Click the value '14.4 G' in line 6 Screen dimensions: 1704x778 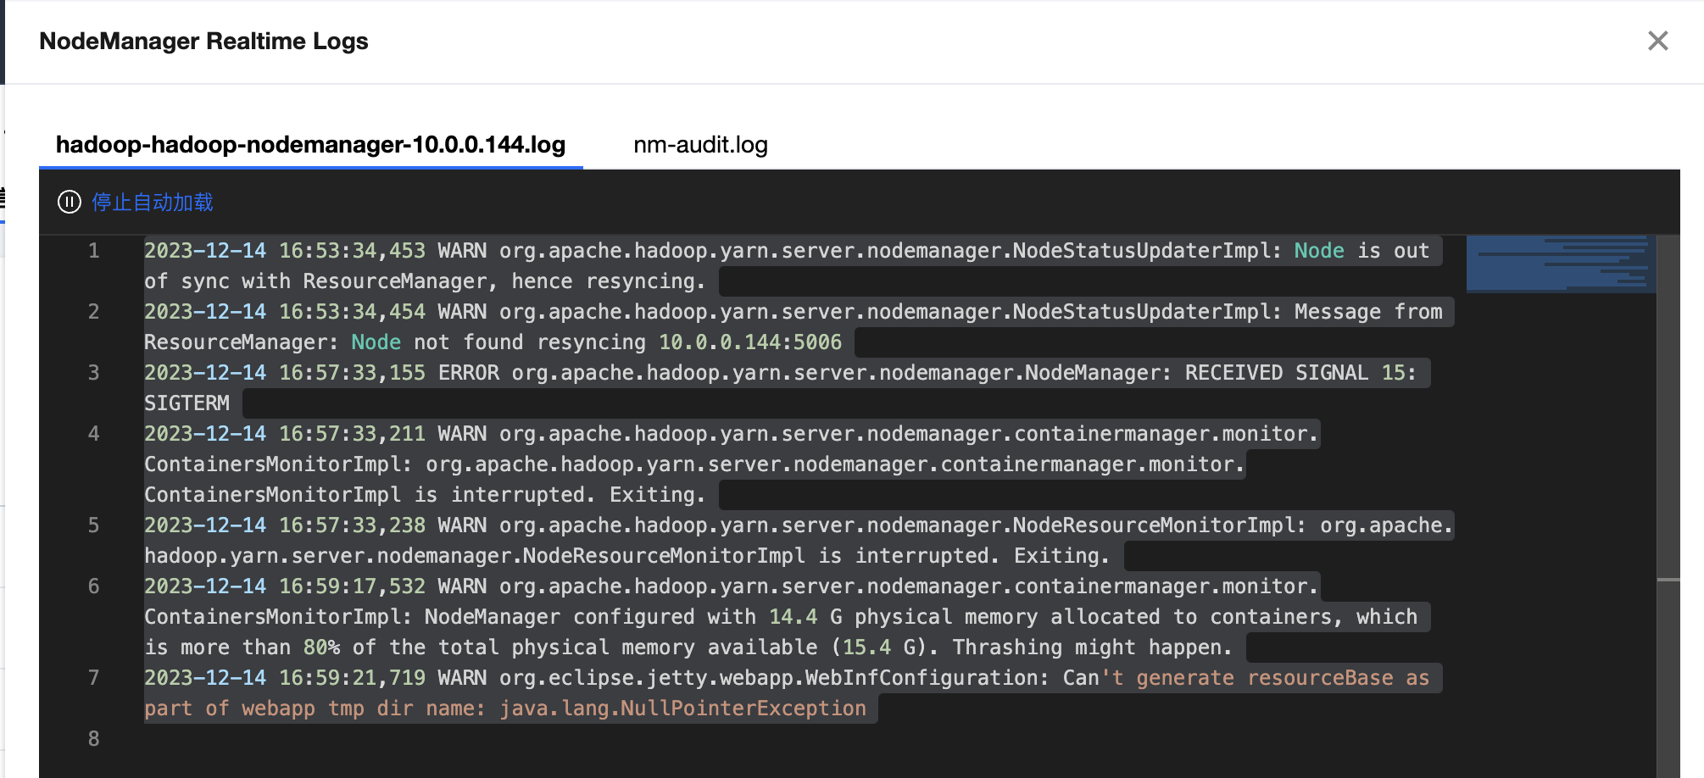pos(805,617)
